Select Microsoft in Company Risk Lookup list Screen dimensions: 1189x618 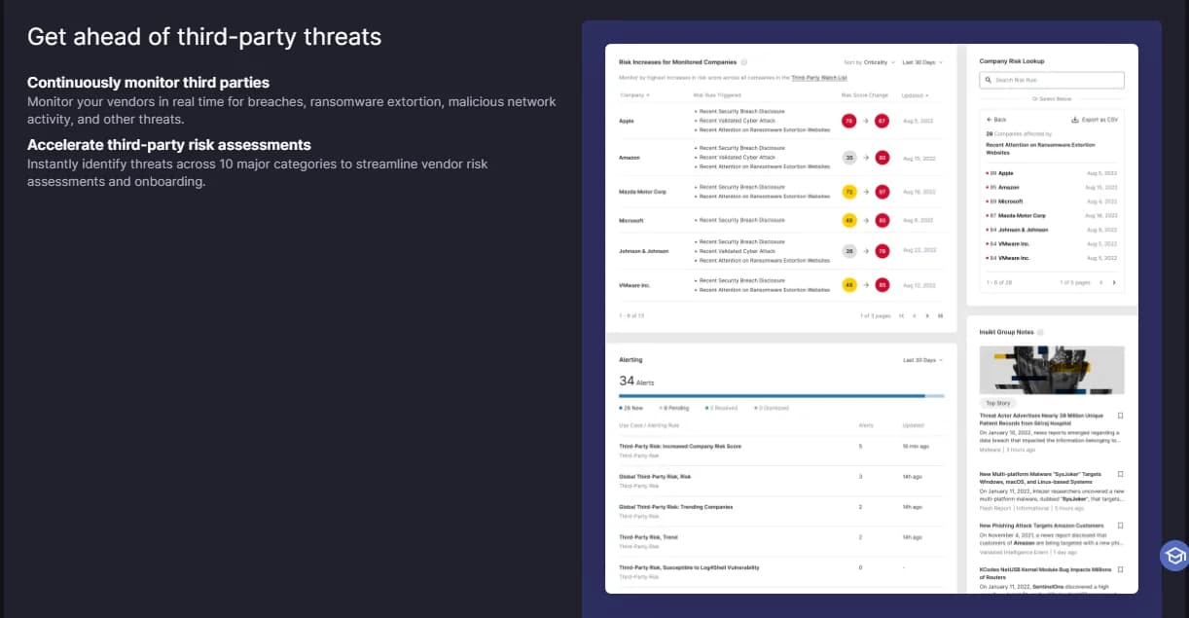click(1052, 200)
